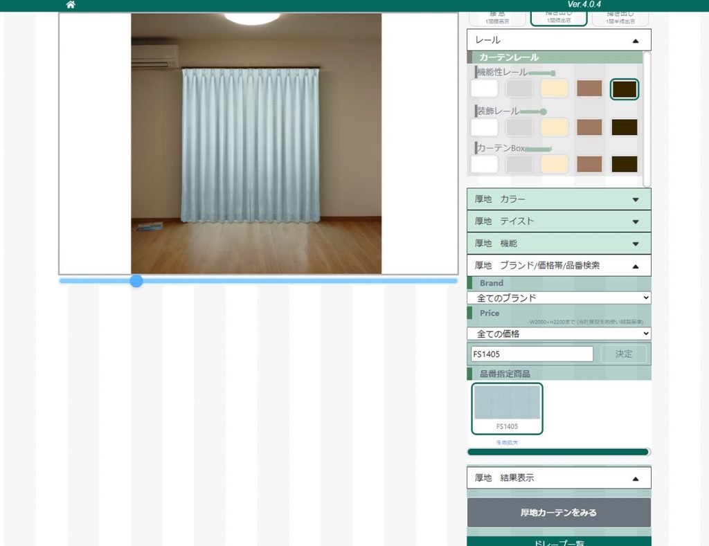Collapse the レール section header
709x546 pixels.
pos(559,40)
